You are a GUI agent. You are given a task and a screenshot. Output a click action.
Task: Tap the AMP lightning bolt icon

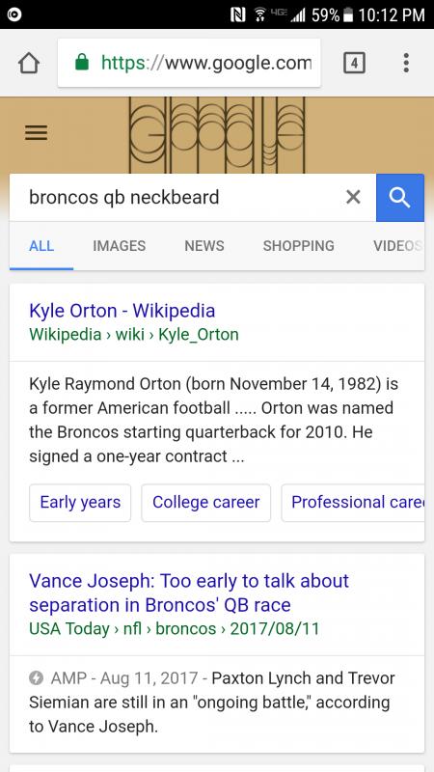pyautogui.click(x=36, y=678)
